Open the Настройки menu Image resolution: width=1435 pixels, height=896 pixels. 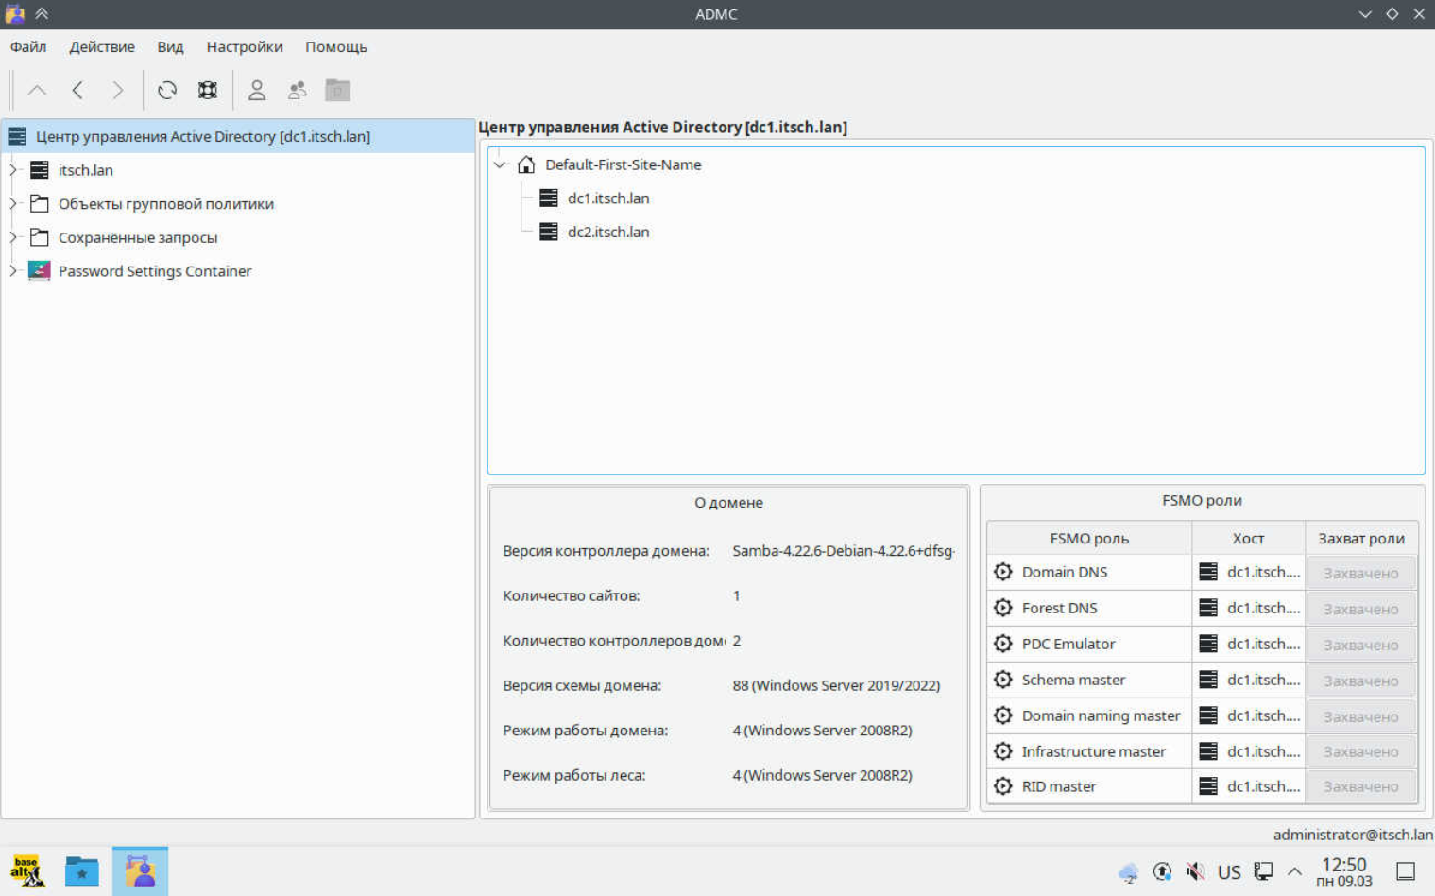[x=244, y=47]
